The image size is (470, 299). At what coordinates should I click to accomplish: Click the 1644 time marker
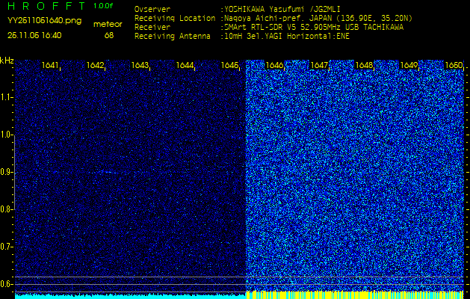tap(185, 65)
